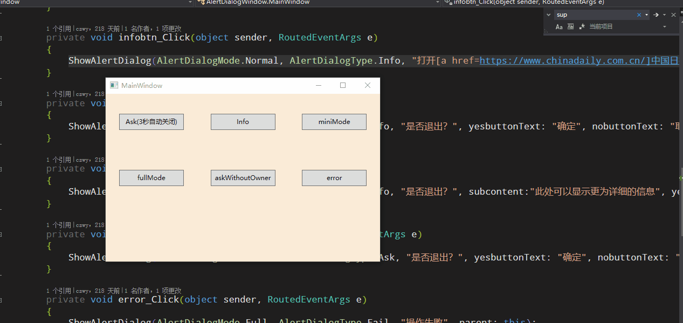The width and height of the screenshot is (683, 323).
Task: Click the "此处可以显示更为详细的信息" string
Action: coord(596,191)
